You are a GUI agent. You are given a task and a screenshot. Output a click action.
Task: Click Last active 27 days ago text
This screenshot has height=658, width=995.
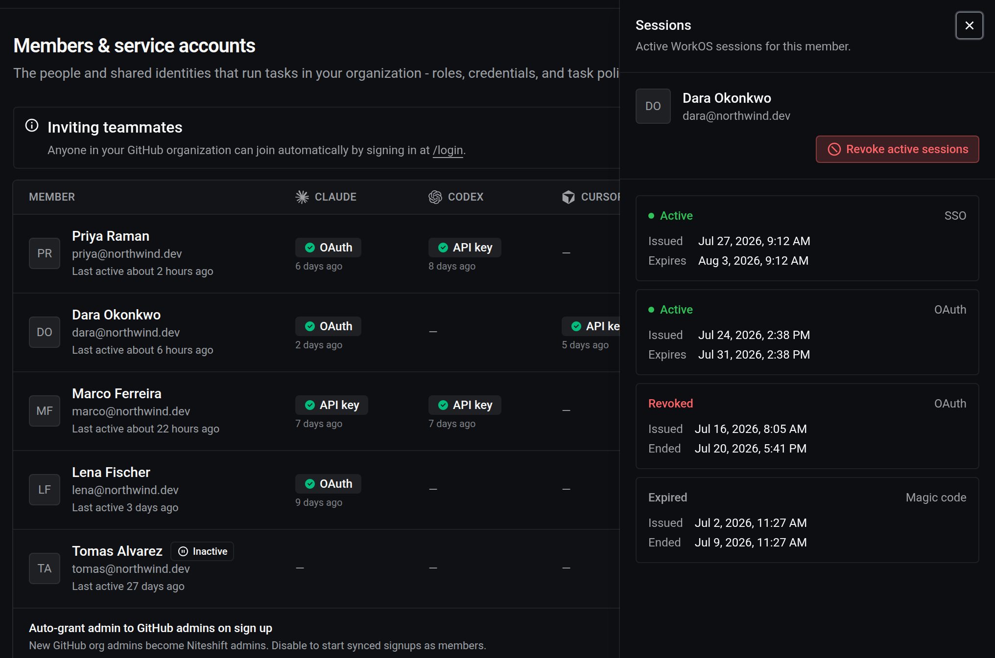pos(128,586)
